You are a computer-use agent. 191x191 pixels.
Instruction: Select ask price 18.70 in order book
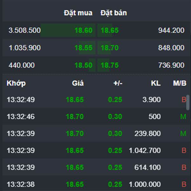[110, 48]
